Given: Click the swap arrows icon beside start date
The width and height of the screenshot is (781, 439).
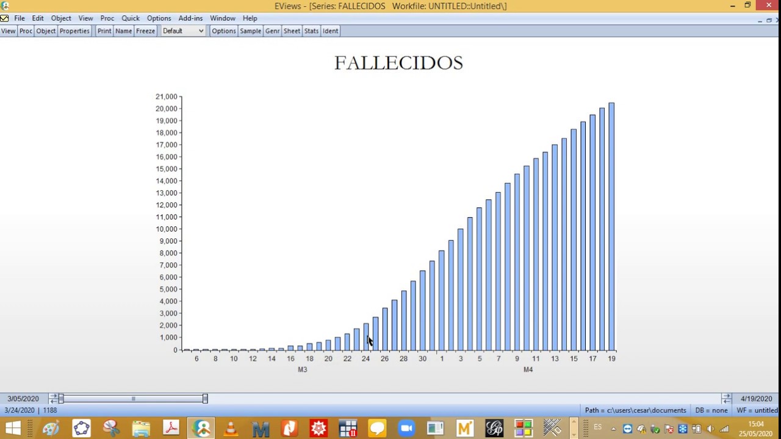Looking at the screenshot, I should click(54, 399).
